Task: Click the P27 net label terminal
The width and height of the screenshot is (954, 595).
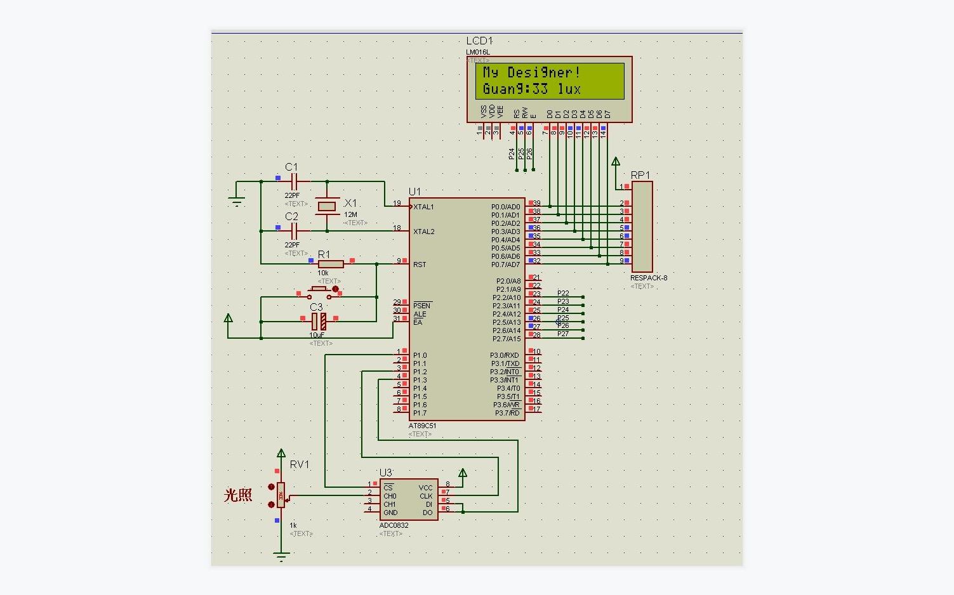Action: (x=563, y=334)
